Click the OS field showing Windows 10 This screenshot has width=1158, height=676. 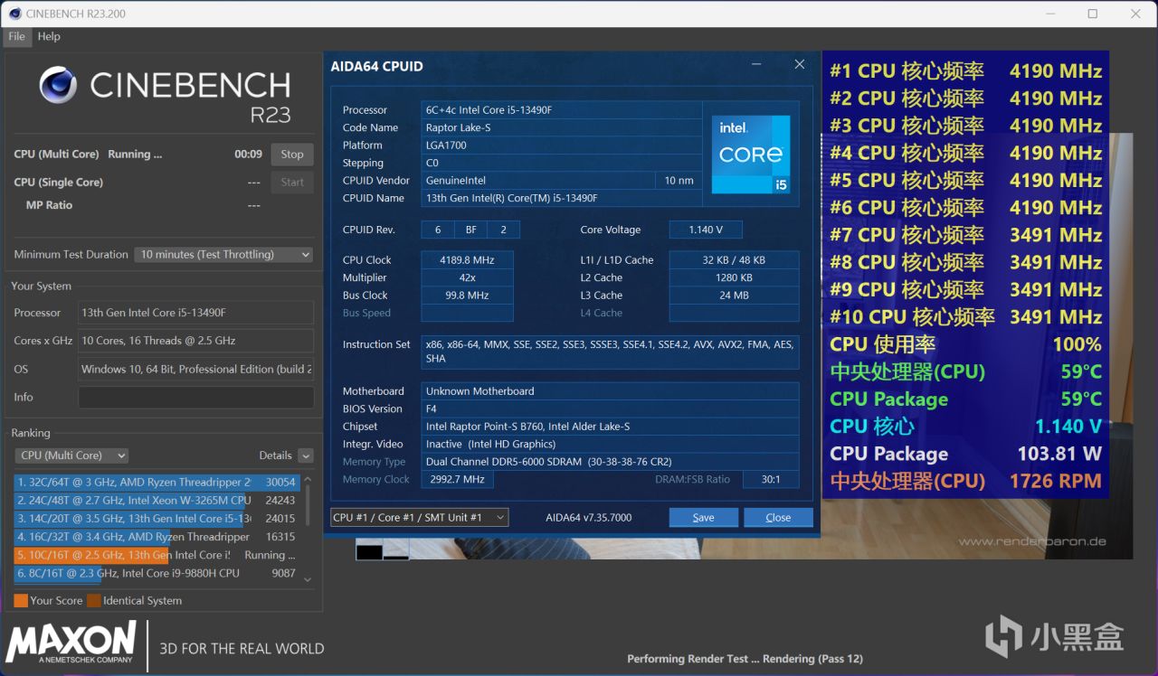point(196,369)
